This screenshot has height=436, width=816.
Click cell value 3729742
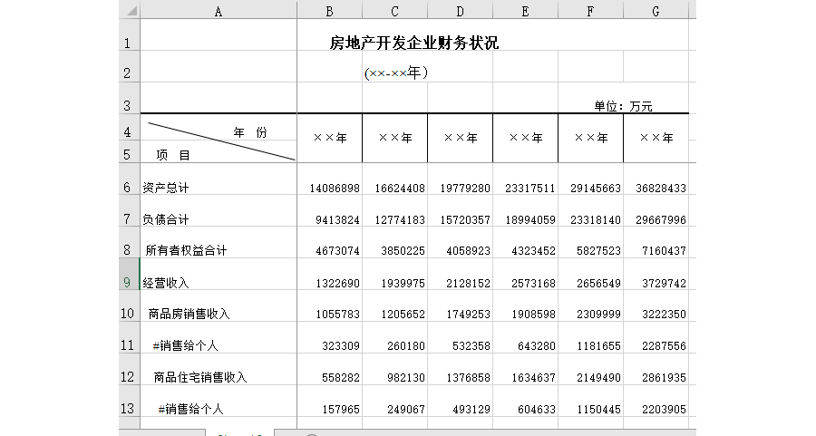664,284
